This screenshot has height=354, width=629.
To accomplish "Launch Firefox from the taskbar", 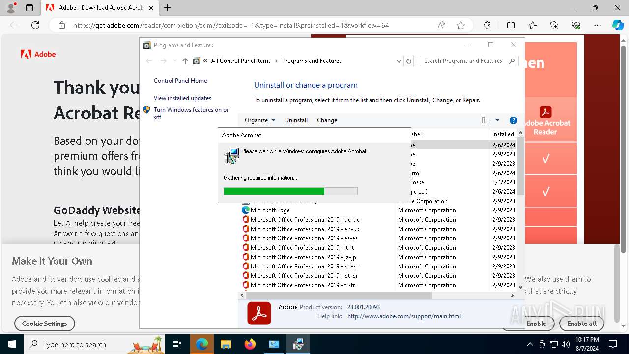I will tap(250, 344).
